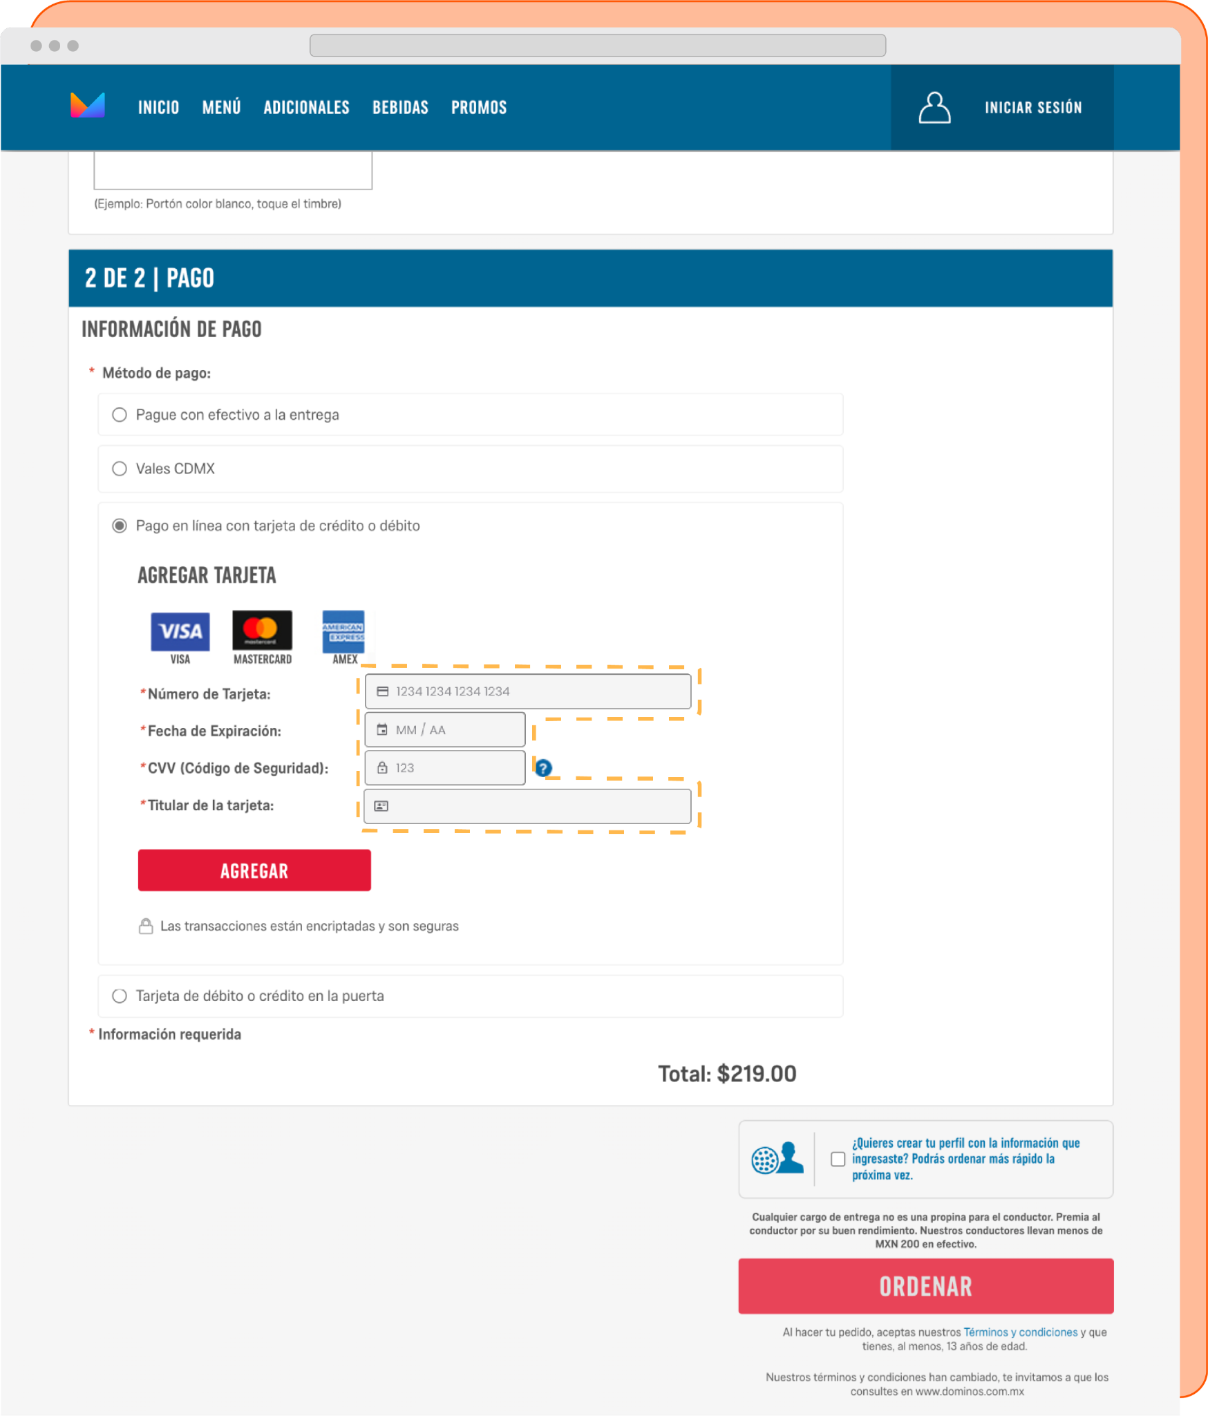The height and width of the screenshot is (1416, 1208).
Task: Open the BEBIDAS navigation item
Action: (400, 107)
